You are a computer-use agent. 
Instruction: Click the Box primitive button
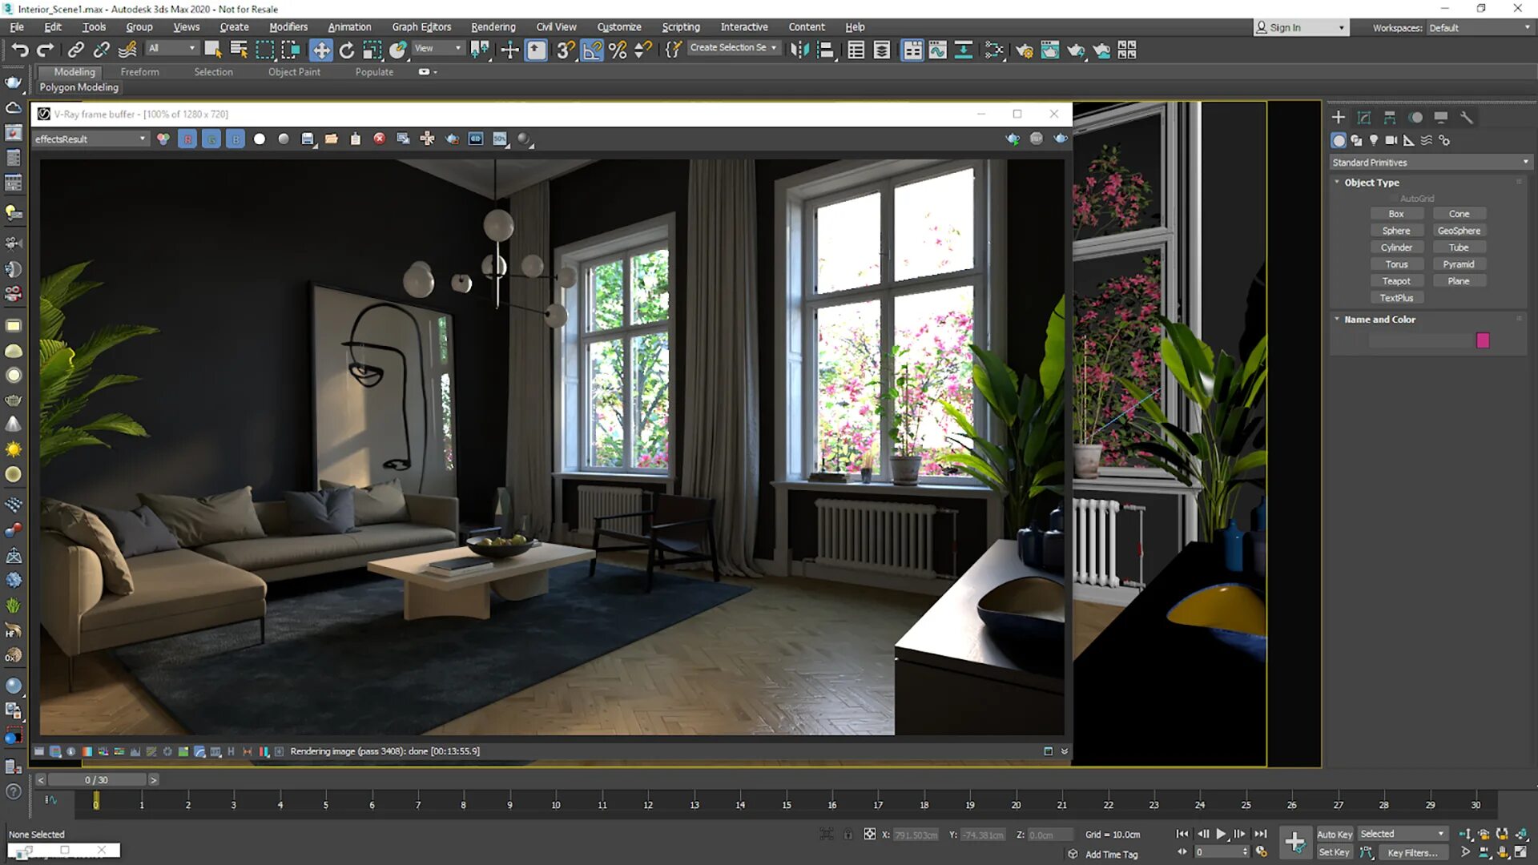tap(1396, 213)
